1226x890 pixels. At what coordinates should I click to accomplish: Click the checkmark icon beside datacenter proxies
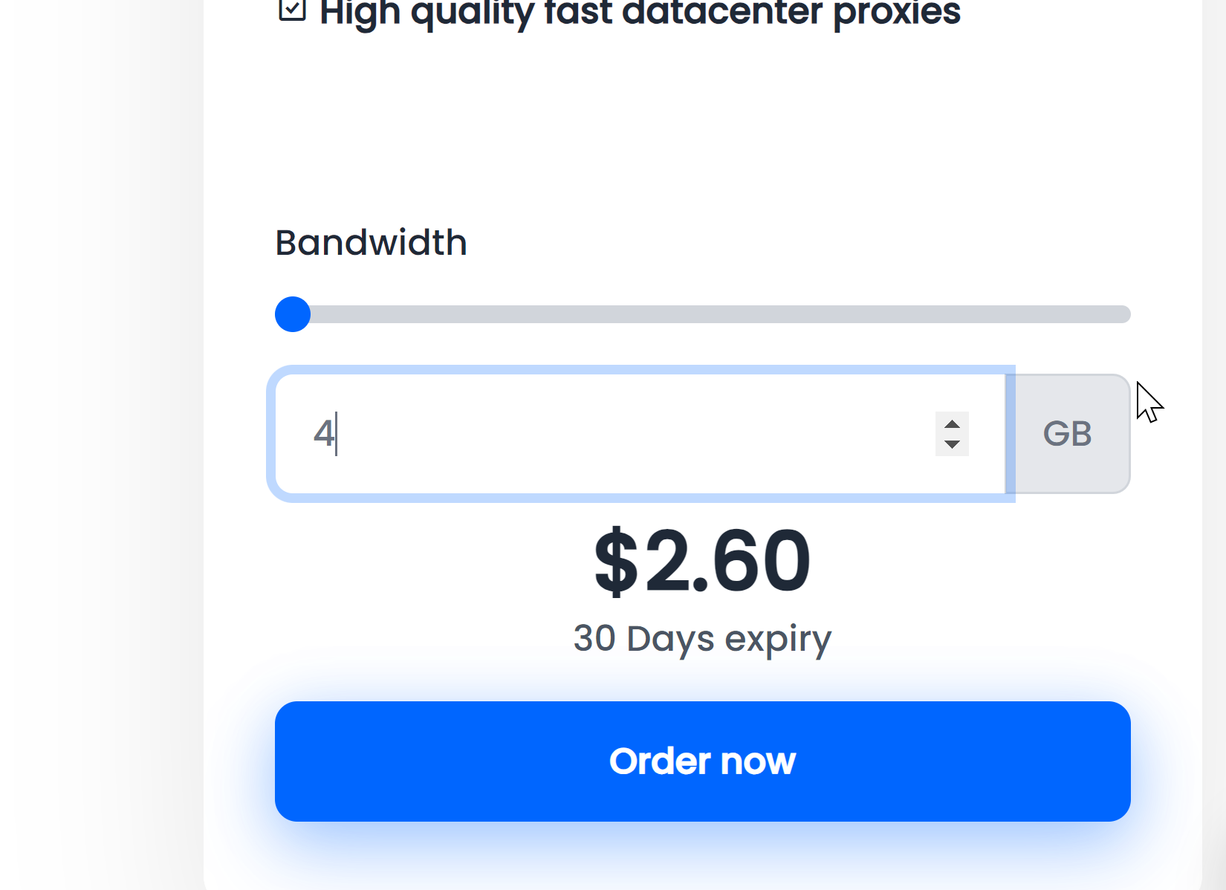coord(292,9)
